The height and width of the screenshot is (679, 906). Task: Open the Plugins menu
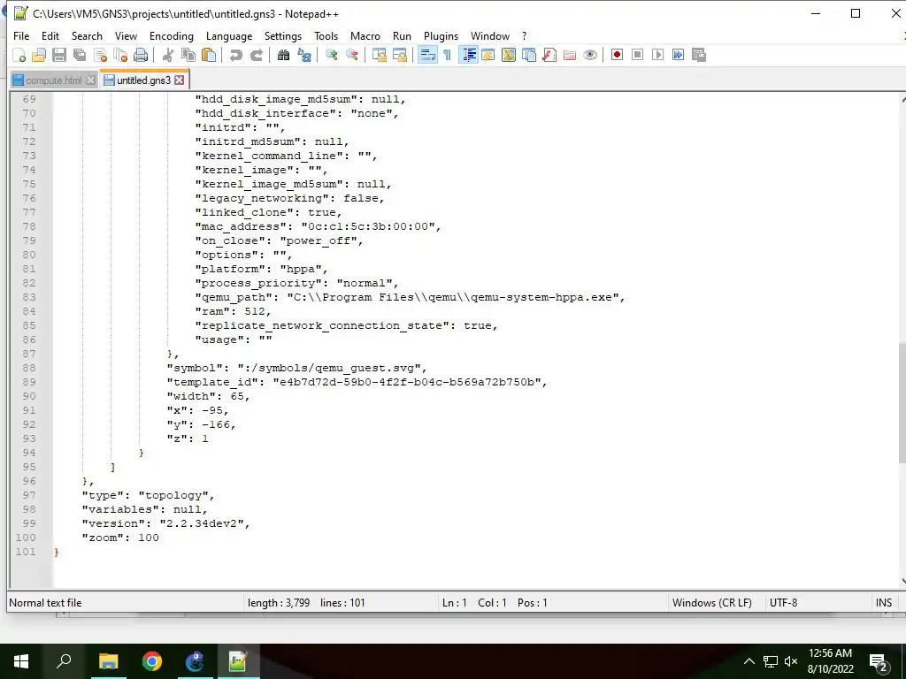point(441,35)
